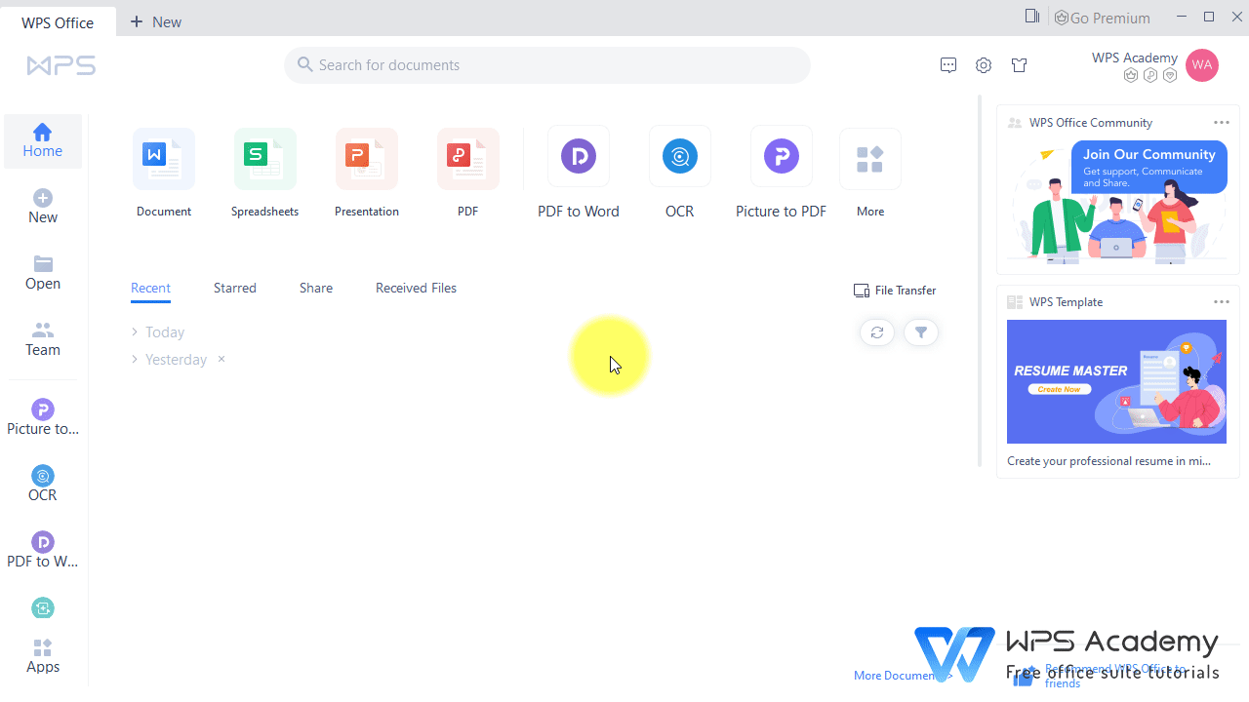Click the vertical scrollbar beside the document list
This screenshot has width=1249, height=702.
pos(980,281)
